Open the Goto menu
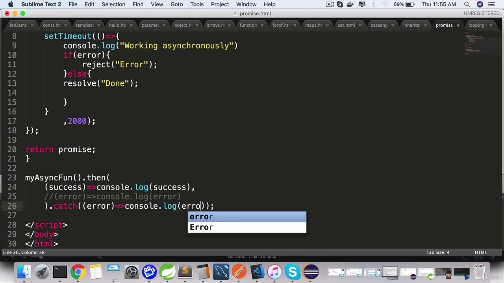The width and height of the screenshot is (504, 283). coord(177,4)
